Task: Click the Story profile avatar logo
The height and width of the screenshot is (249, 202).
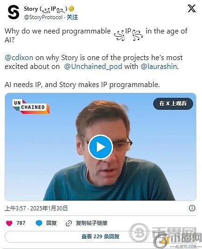Action: (13, 12)
